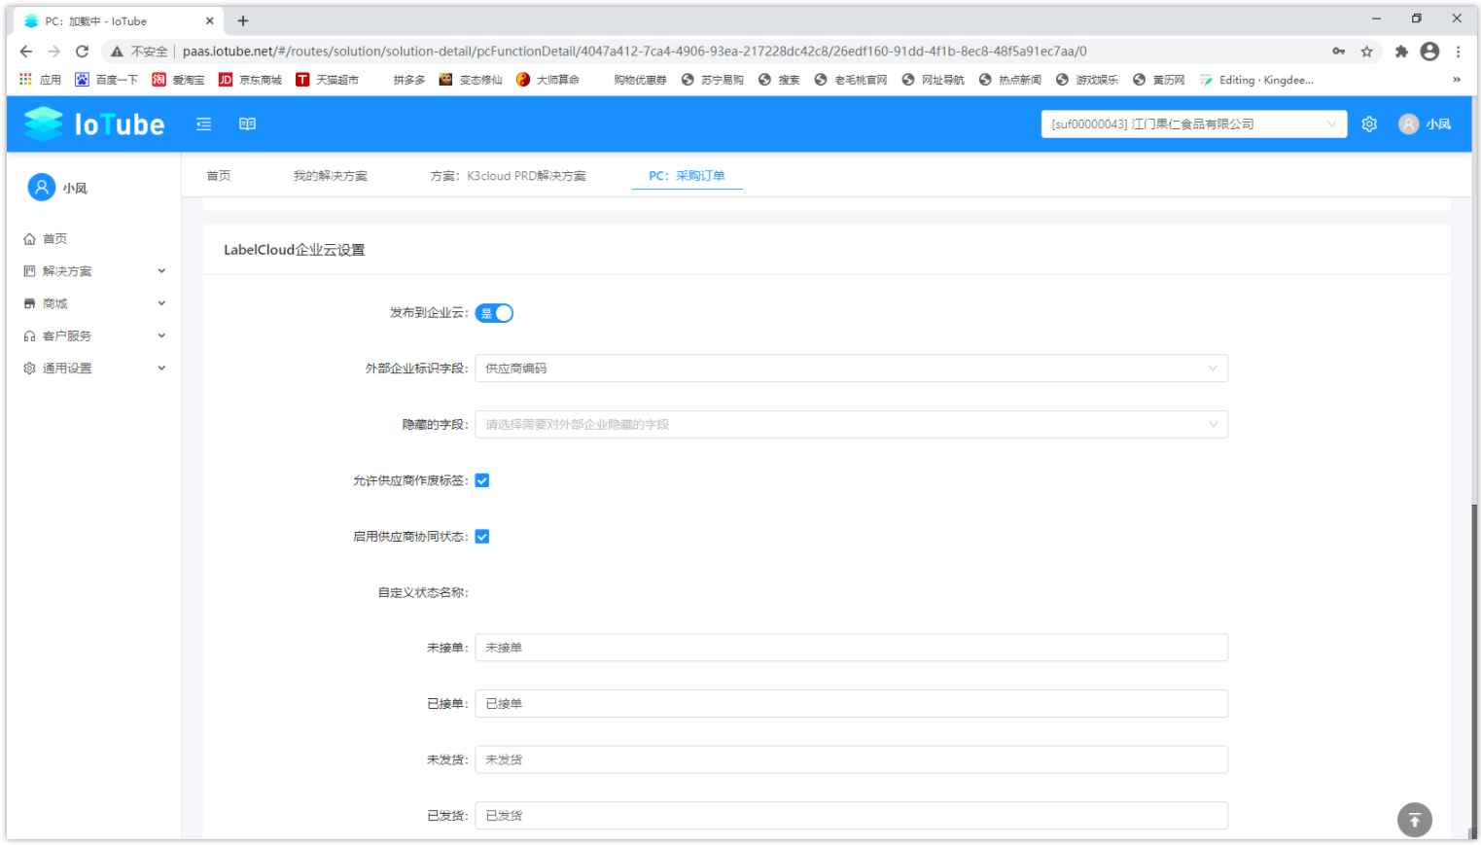Open header settings gear icon

1369,123
